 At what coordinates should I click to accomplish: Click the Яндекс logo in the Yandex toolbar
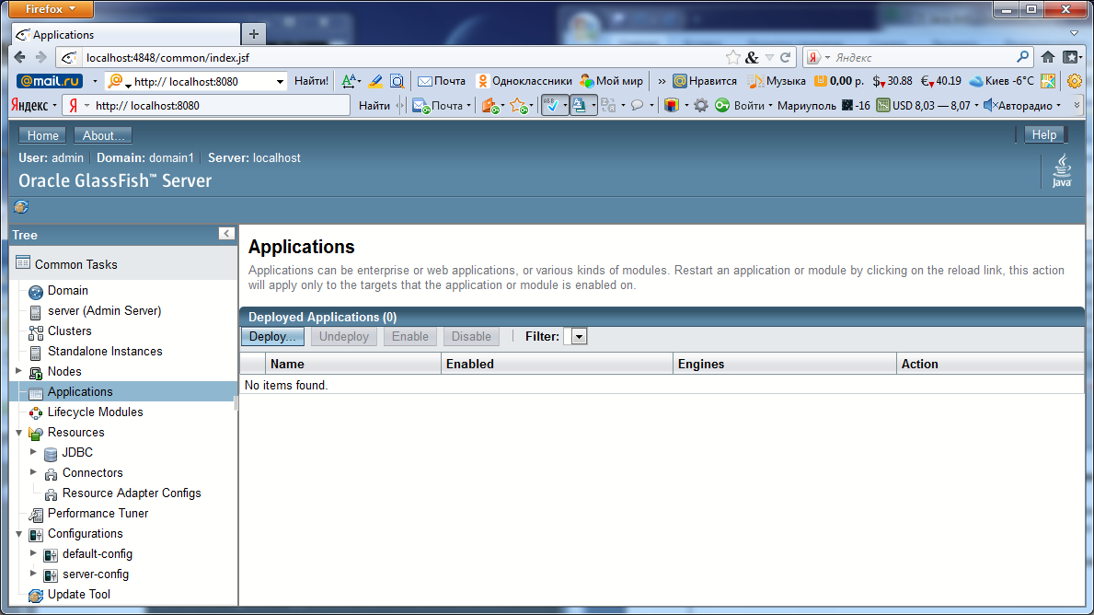(29, 105)
